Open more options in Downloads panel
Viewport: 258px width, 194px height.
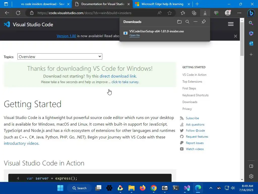pyautogui.click(x=195, y=22)
